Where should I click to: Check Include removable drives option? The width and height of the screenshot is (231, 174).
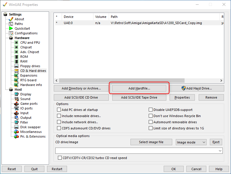tap(59, 116)
